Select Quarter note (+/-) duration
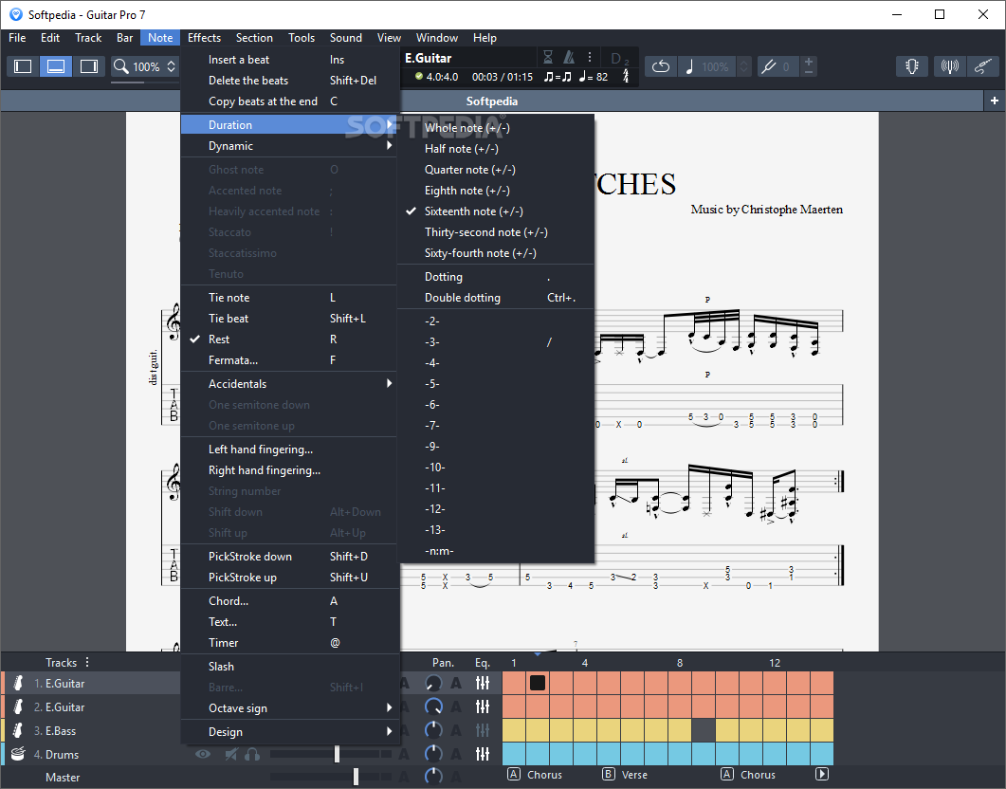 coord(495,170)
